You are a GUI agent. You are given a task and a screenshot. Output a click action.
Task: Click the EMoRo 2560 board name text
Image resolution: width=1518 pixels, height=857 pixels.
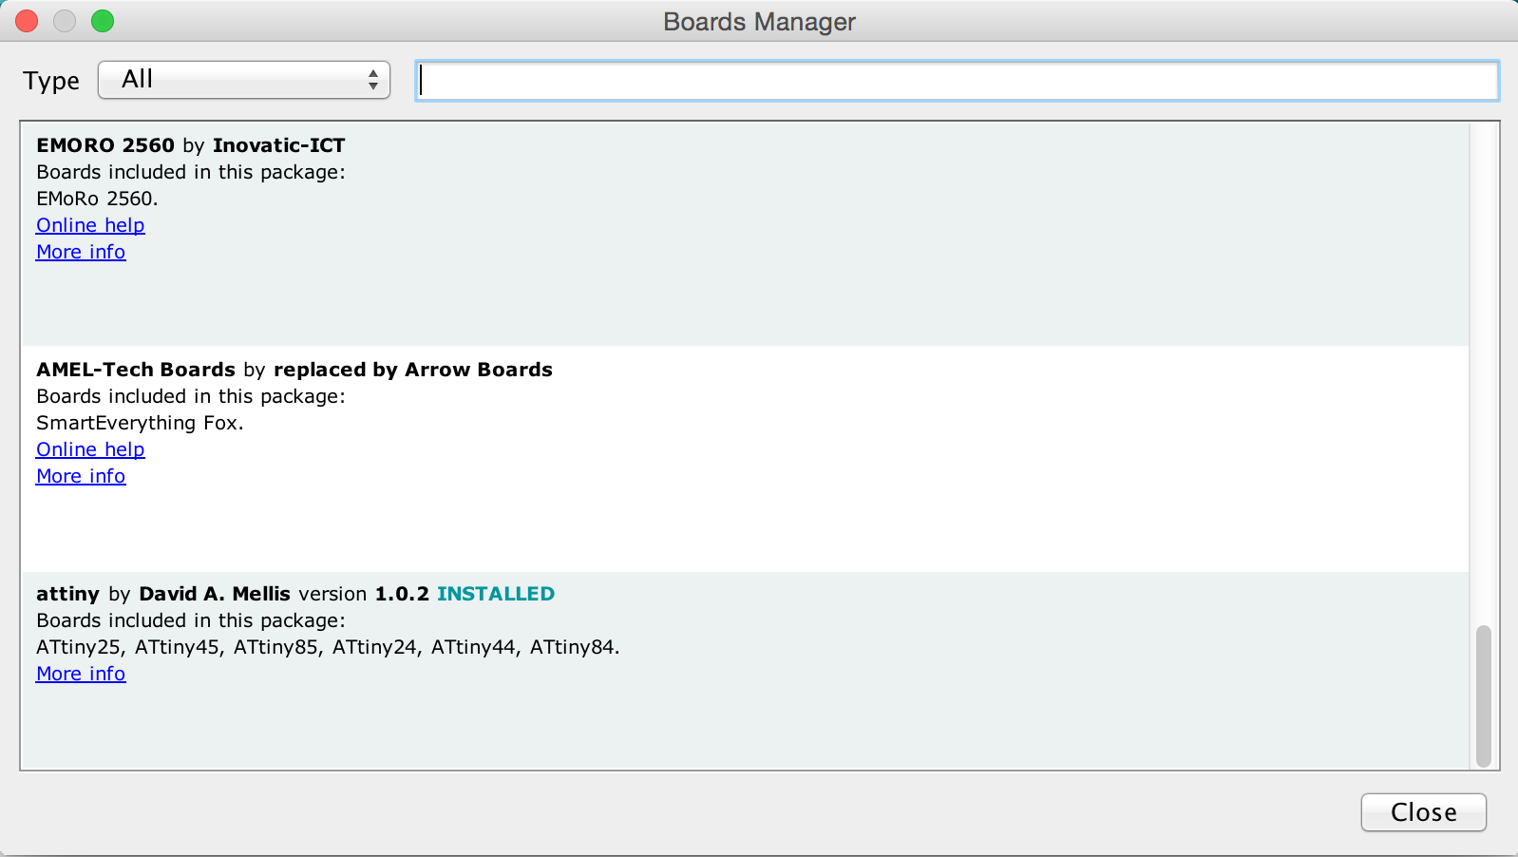tap(97, 199)
